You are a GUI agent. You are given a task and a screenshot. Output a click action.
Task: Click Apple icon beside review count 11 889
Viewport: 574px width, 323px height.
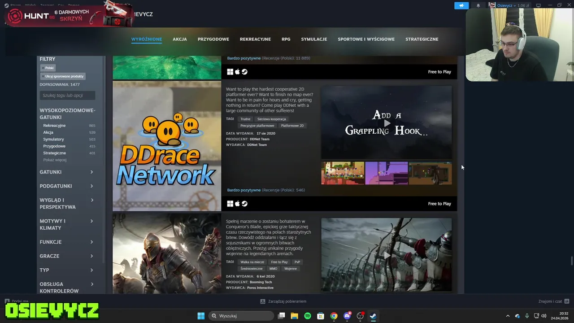[237, 72]
